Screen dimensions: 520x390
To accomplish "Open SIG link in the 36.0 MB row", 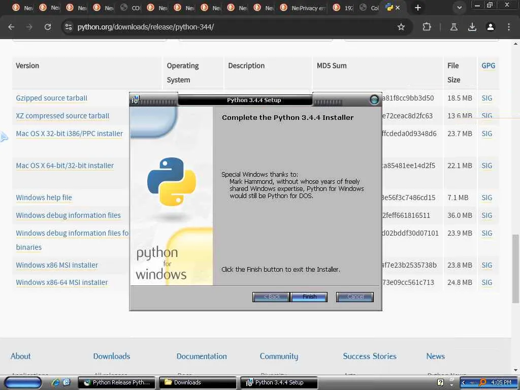I will point(486,215).
